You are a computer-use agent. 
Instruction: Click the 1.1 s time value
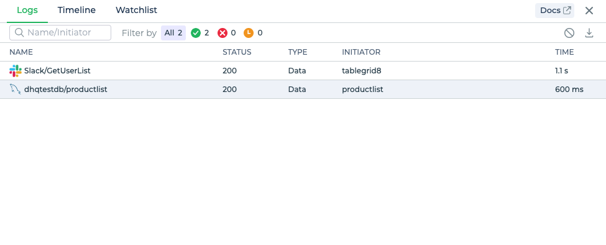[x=561, y=71]
